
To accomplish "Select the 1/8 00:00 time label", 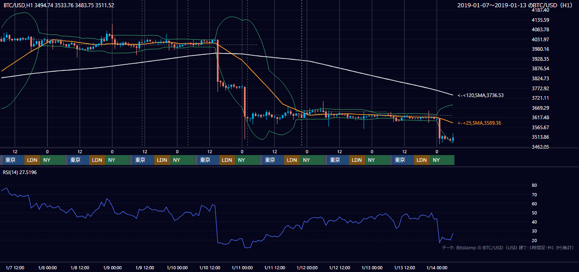I will 47,267.
